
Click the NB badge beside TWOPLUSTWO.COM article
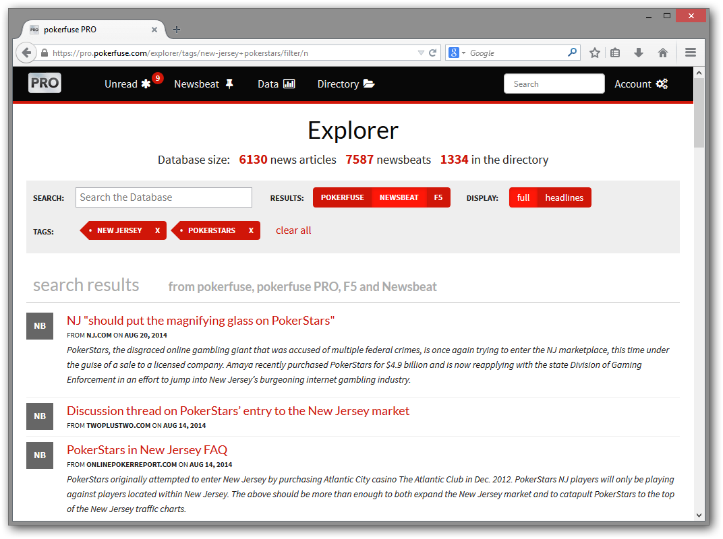(x=40, y=416)
